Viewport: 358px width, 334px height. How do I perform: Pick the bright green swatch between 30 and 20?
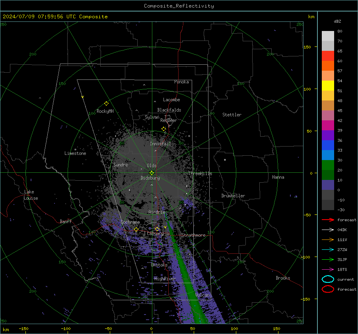(328, 165)
